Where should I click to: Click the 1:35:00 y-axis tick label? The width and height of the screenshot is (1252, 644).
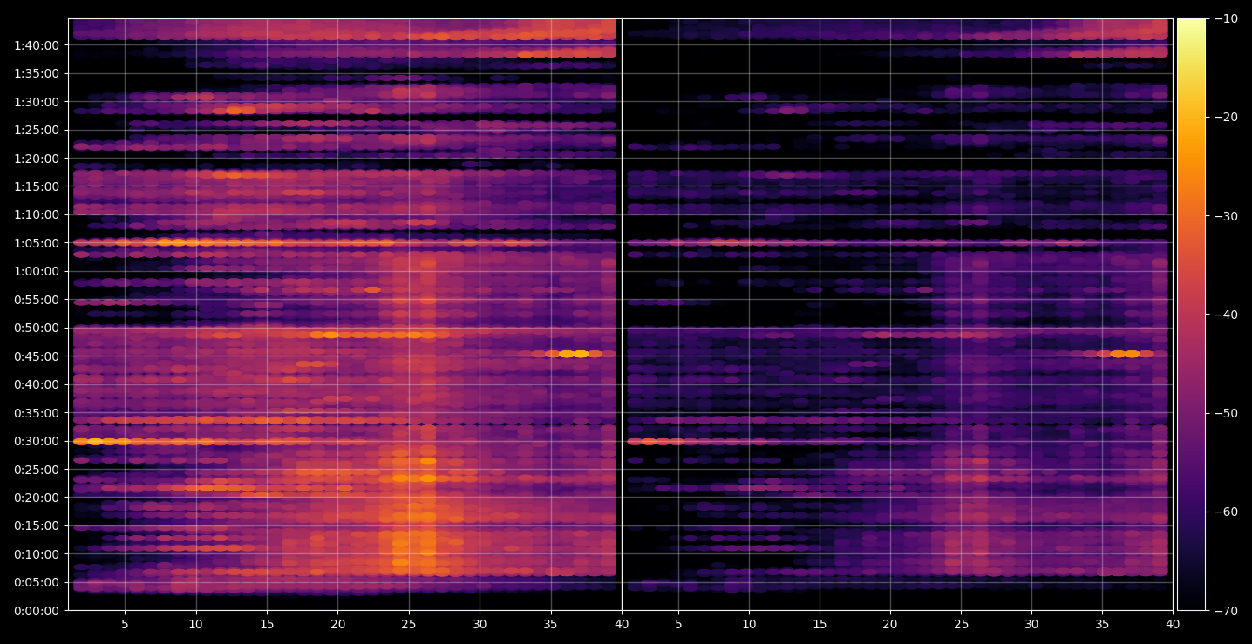pyautogui.click(x=37, y=73)
